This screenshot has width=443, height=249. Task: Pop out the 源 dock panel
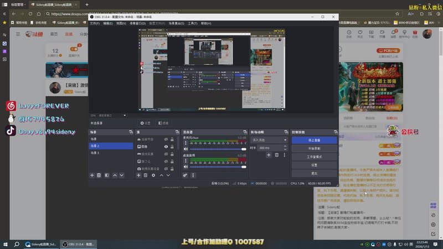coord(177,132)
